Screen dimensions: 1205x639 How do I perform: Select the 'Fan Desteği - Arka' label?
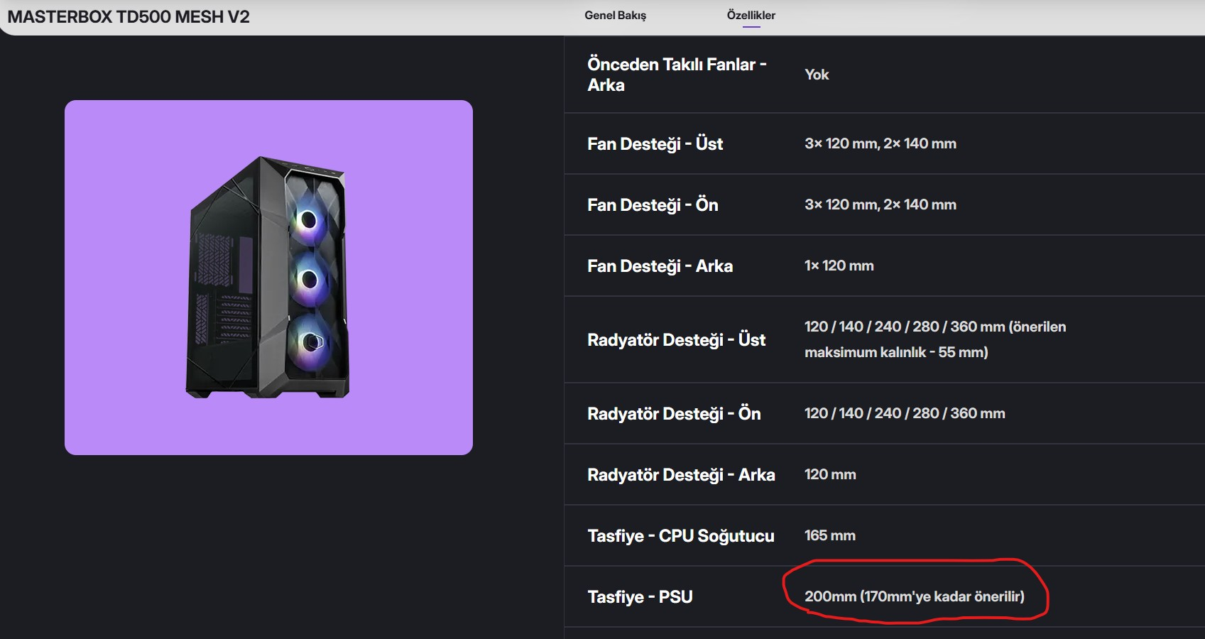tap(660, 266)
